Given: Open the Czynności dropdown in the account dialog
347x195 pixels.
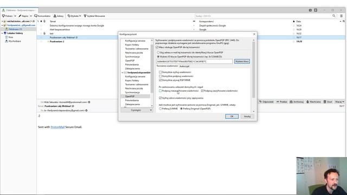Looking at the screenshot, I should [137, 110].
